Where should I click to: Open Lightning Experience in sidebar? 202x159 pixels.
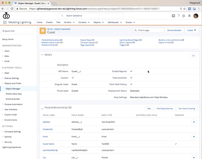12,147
